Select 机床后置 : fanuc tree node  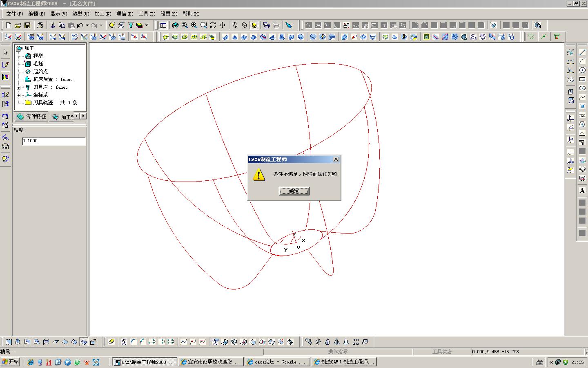[x=53, y=79]
